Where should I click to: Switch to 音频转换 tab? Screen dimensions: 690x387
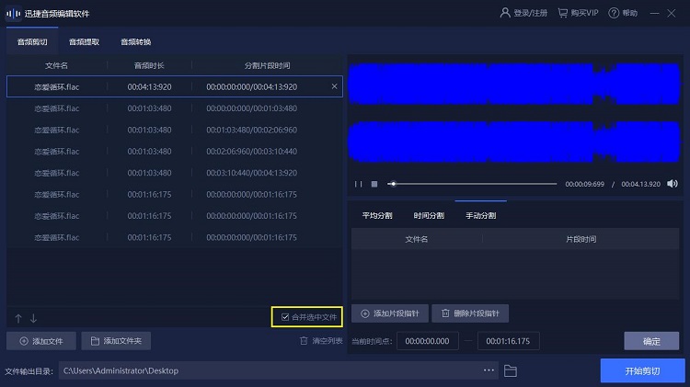[135, 41]
